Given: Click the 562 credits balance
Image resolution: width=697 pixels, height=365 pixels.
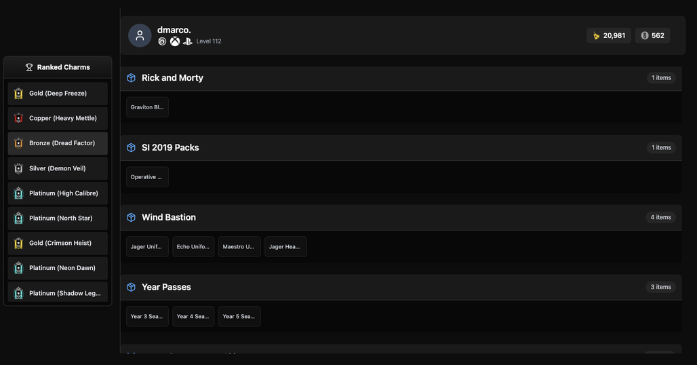Looking at the screenshot, I should point(652,35).
